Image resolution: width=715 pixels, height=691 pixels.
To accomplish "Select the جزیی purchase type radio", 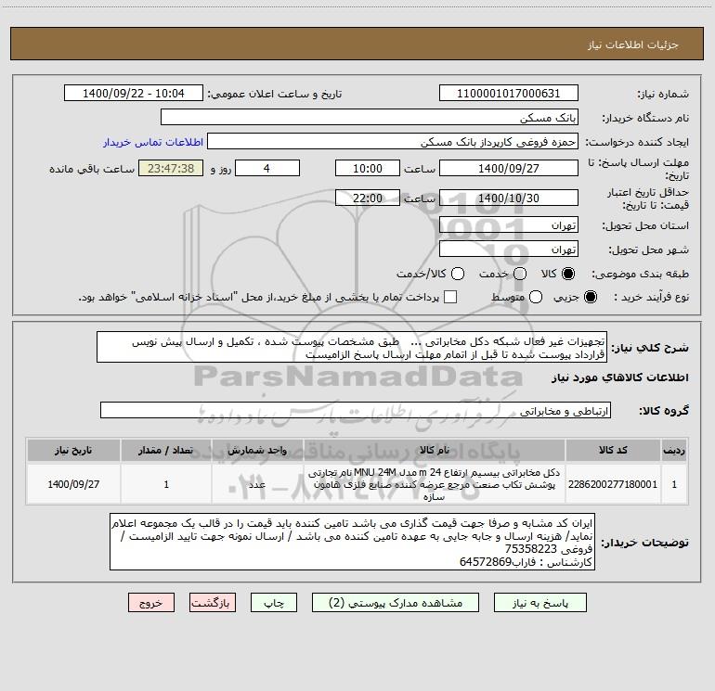I will tap(590, 297).
